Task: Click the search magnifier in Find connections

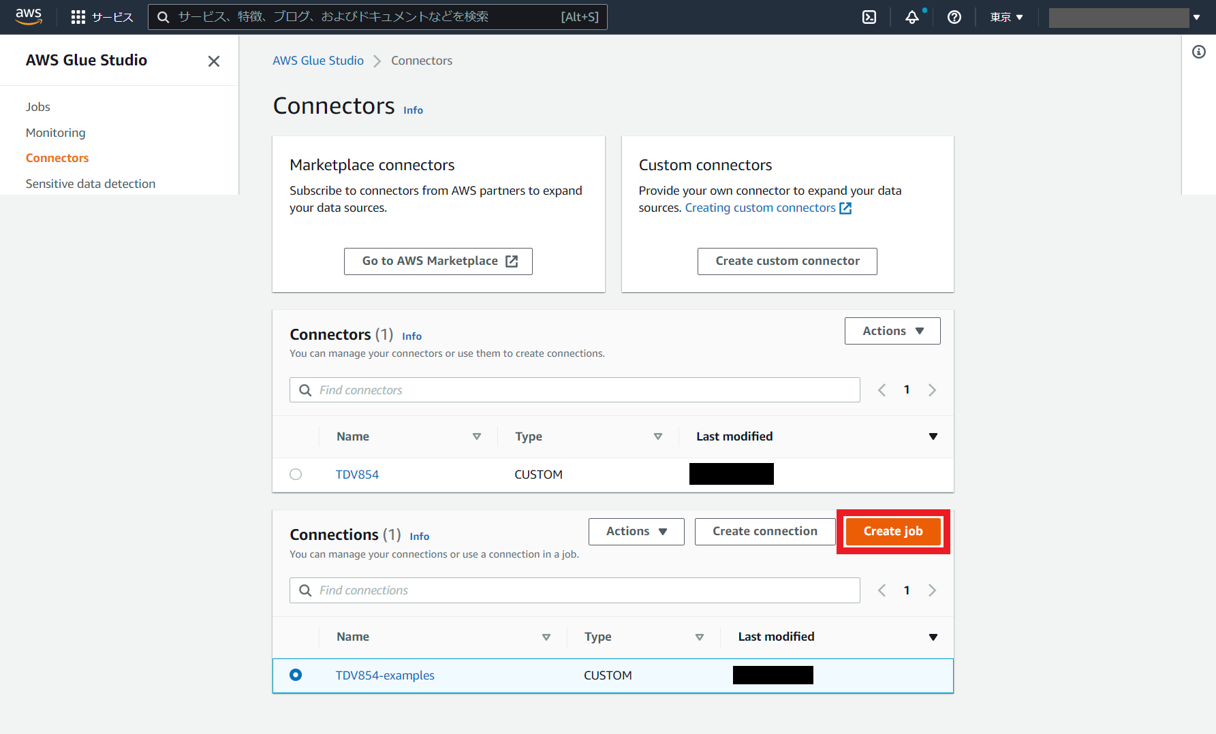Action: point(305,590)
